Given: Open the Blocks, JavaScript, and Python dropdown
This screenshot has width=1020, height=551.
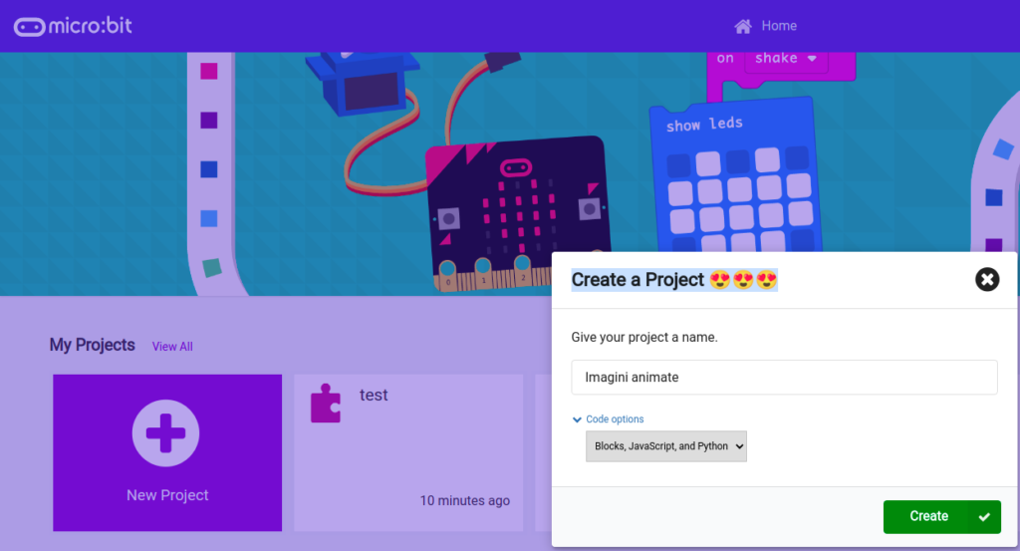Looking at the screenshot, I should point(666,446).
